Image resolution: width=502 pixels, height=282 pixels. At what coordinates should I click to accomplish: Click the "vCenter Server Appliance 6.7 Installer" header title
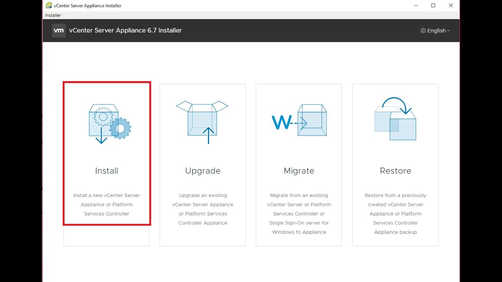[125, 31]
